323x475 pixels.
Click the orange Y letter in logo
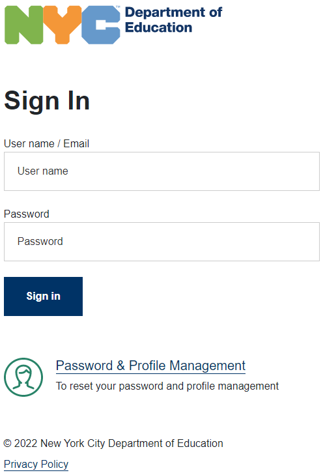[63, 25]
